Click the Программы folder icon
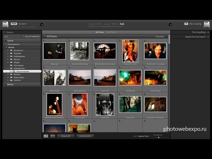The image size is (212, 159). click(x=11, y=65)
